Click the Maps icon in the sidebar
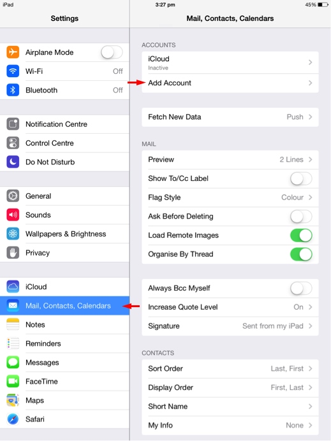Screen dimensions: 331x441 tap(13, 400)
